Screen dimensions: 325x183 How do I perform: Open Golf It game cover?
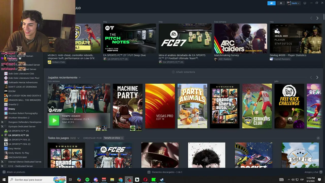[x=300, y=155]
